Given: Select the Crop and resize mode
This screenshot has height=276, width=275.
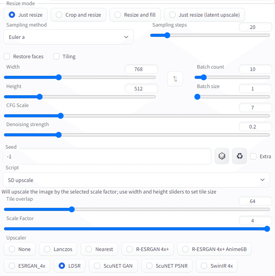Looking at the screenshot, I should point(78,15).
